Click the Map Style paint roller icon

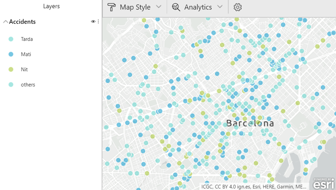pos(111,7)
